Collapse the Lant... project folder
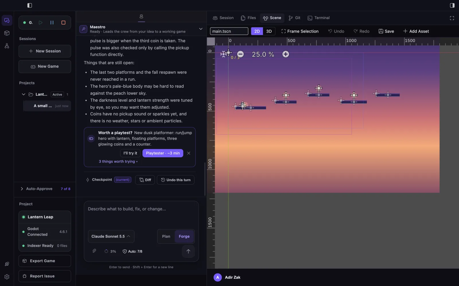Image resolution: width=459 pixels, height=286 pixels. click(24, 94)
